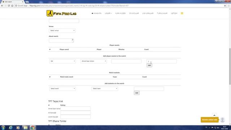Click the FIFA Pro Lig logo
This screenshot has height=130, width=231.
coord(61,13)
